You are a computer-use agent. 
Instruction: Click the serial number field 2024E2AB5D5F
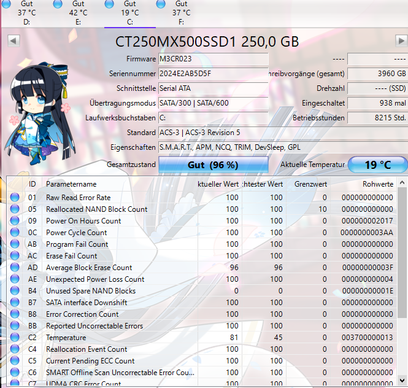pos(213,74)
